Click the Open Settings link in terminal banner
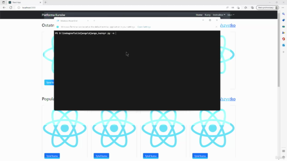Viewport: 287px width, 161px height. (x=144, y=27)
